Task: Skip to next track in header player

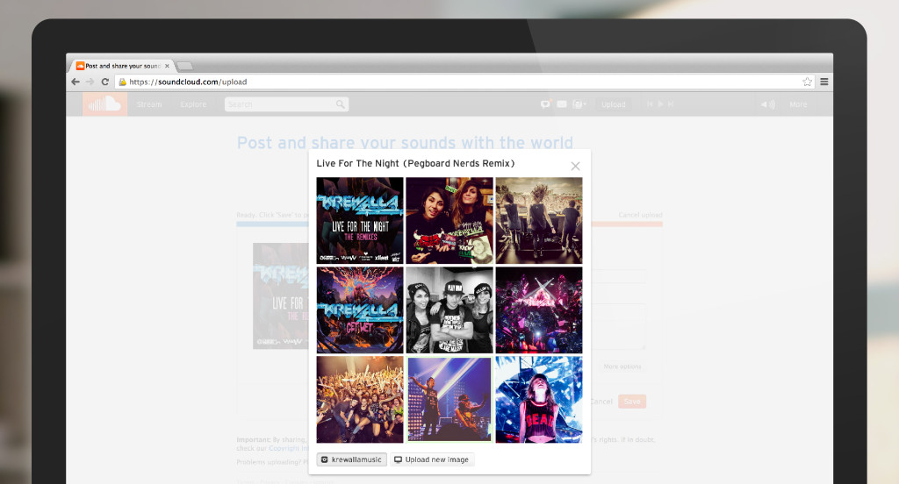Action: (x=671, y=104)
